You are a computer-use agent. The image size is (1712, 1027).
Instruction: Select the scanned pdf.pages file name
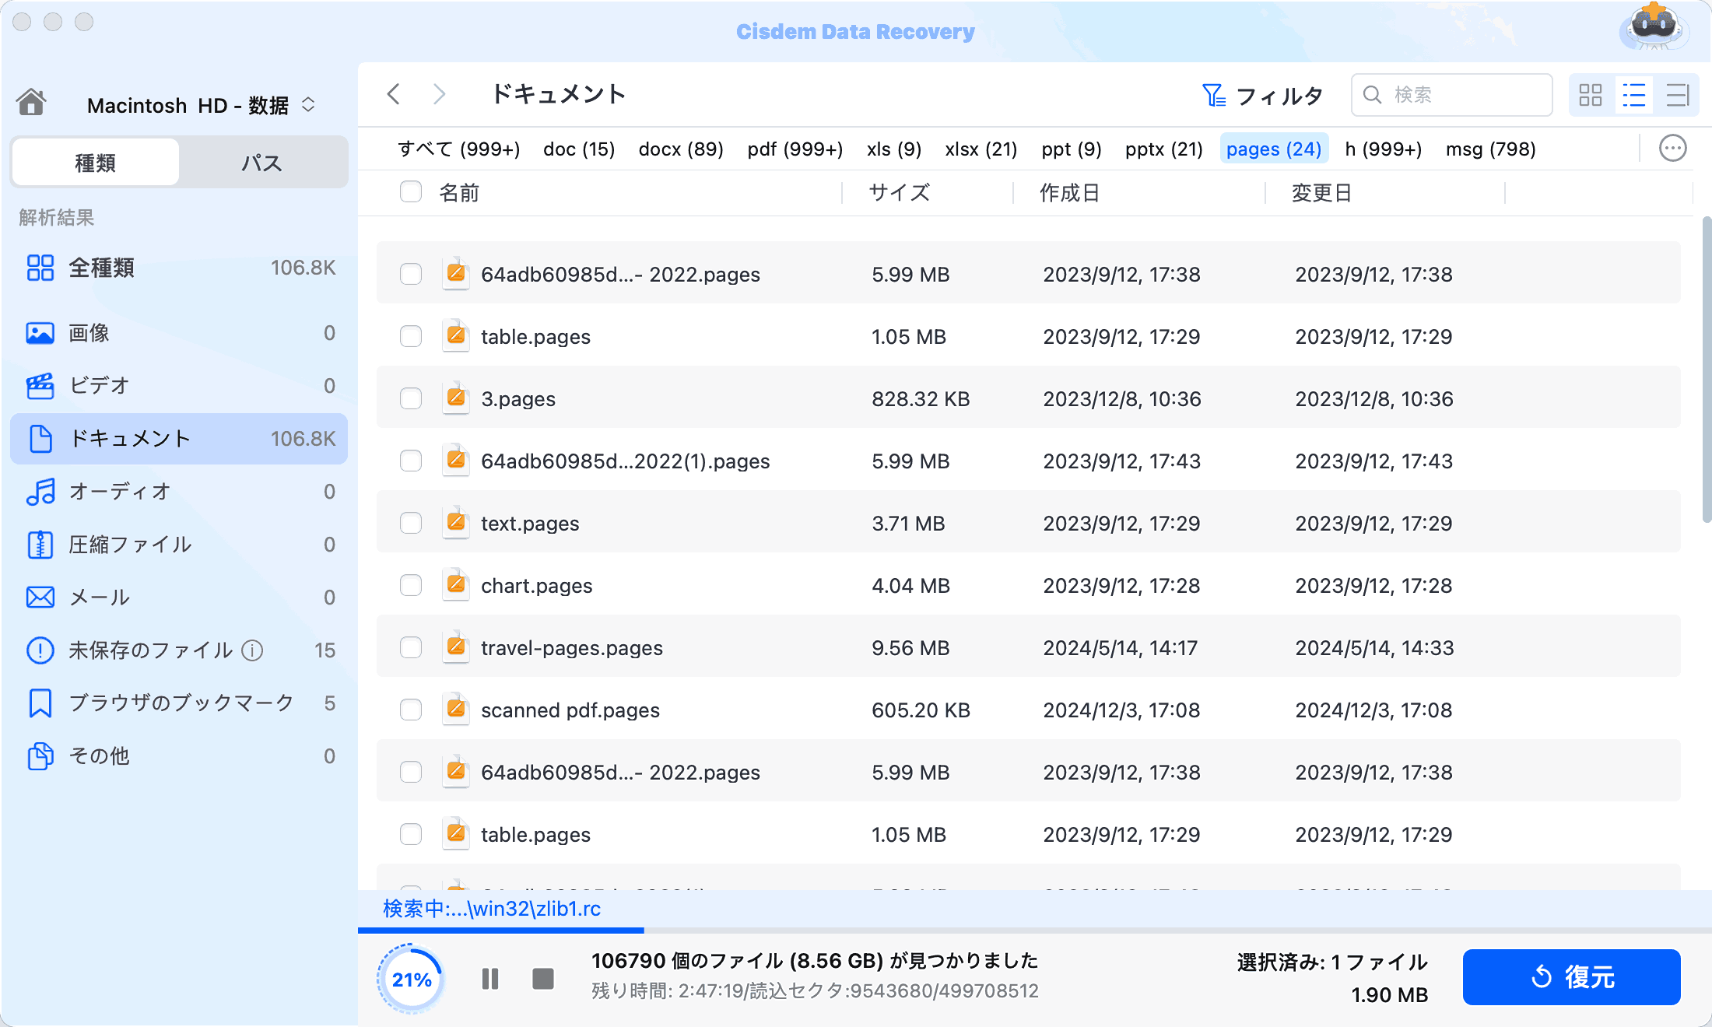click(570, 710)
